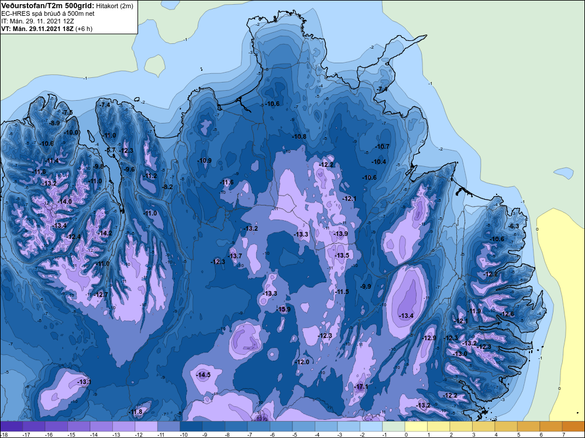Click the -17.1 temperature label
Viewport: 585px width, 438px height.
[361, 386]
